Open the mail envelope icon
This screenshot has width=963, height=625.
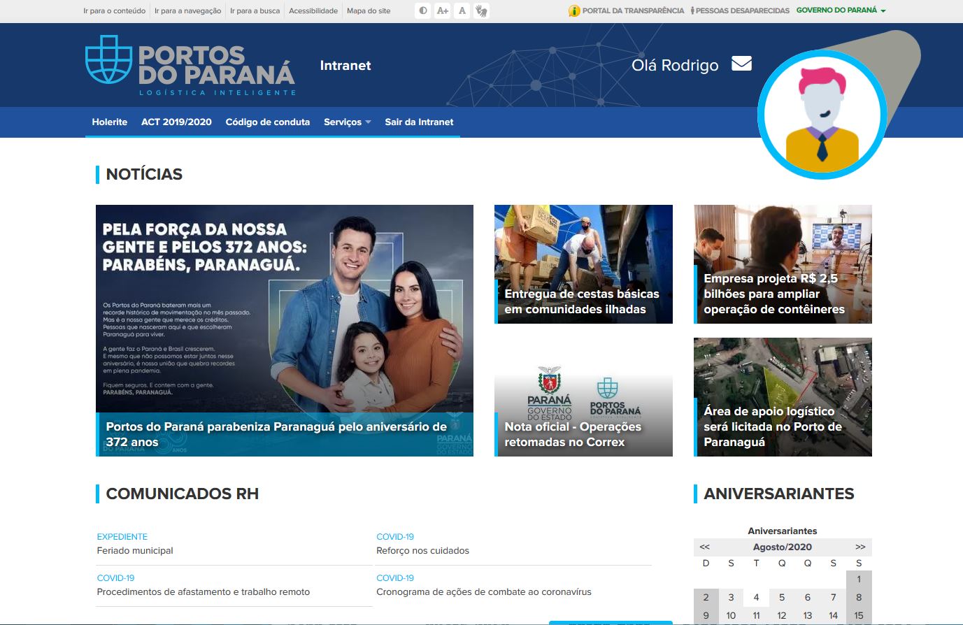741,64
